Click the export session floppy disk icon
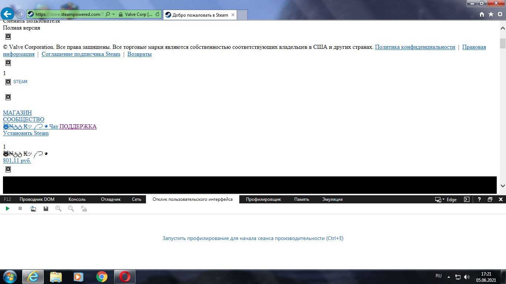Viewport: 506px width, 284px height. pos(46,209)
